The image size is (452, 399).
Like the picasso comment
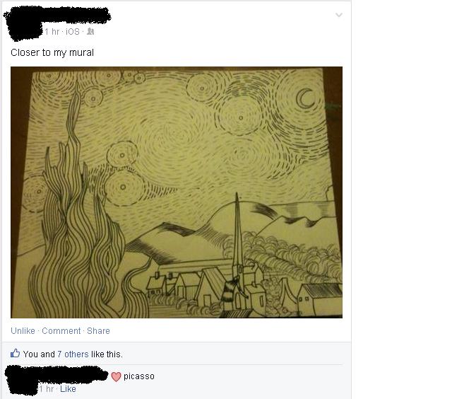pyautogui.click(x=68, y=389)
